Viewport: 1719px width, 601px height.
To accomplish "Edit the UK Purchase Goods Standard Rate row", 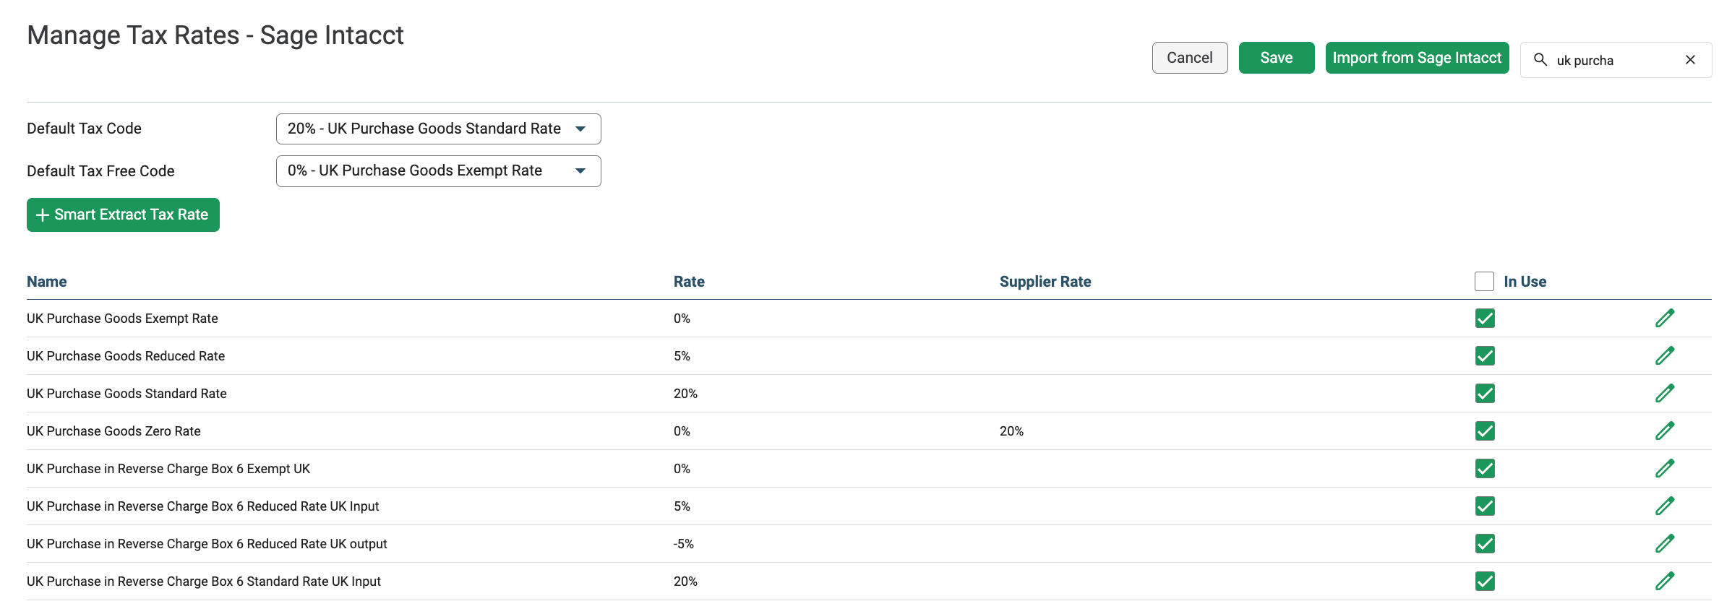I will click(1665, 393).
